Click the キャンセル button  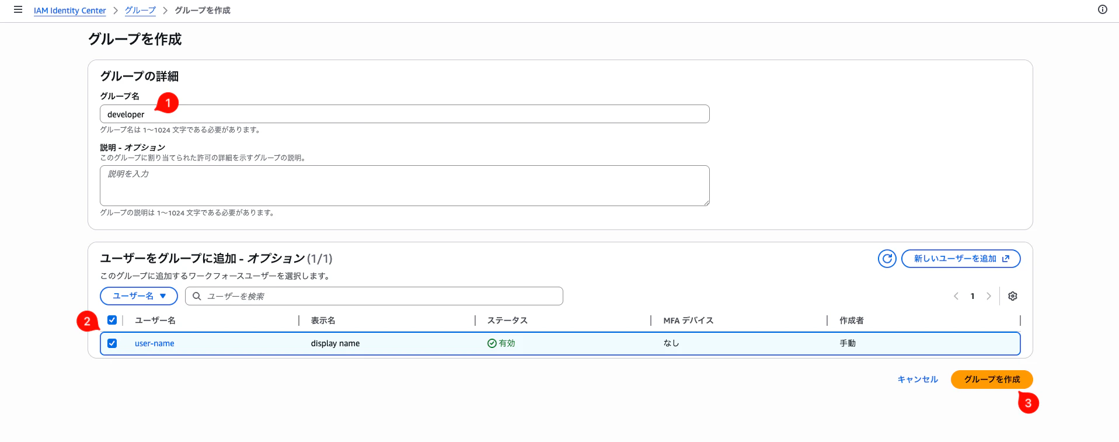tap(918, 380)
